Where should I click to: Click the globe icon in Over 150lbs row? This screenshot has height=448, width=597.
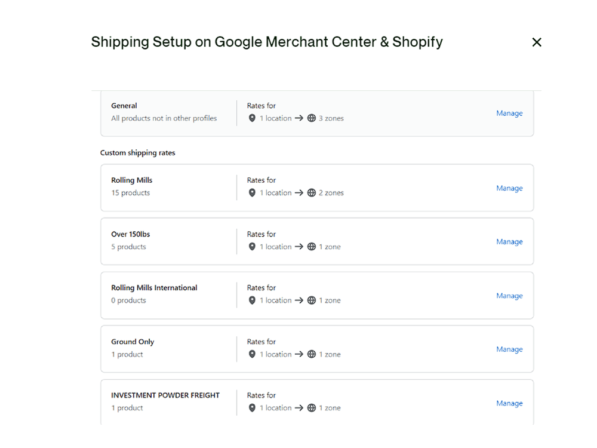pyautogui.click(x=311, y=247)
